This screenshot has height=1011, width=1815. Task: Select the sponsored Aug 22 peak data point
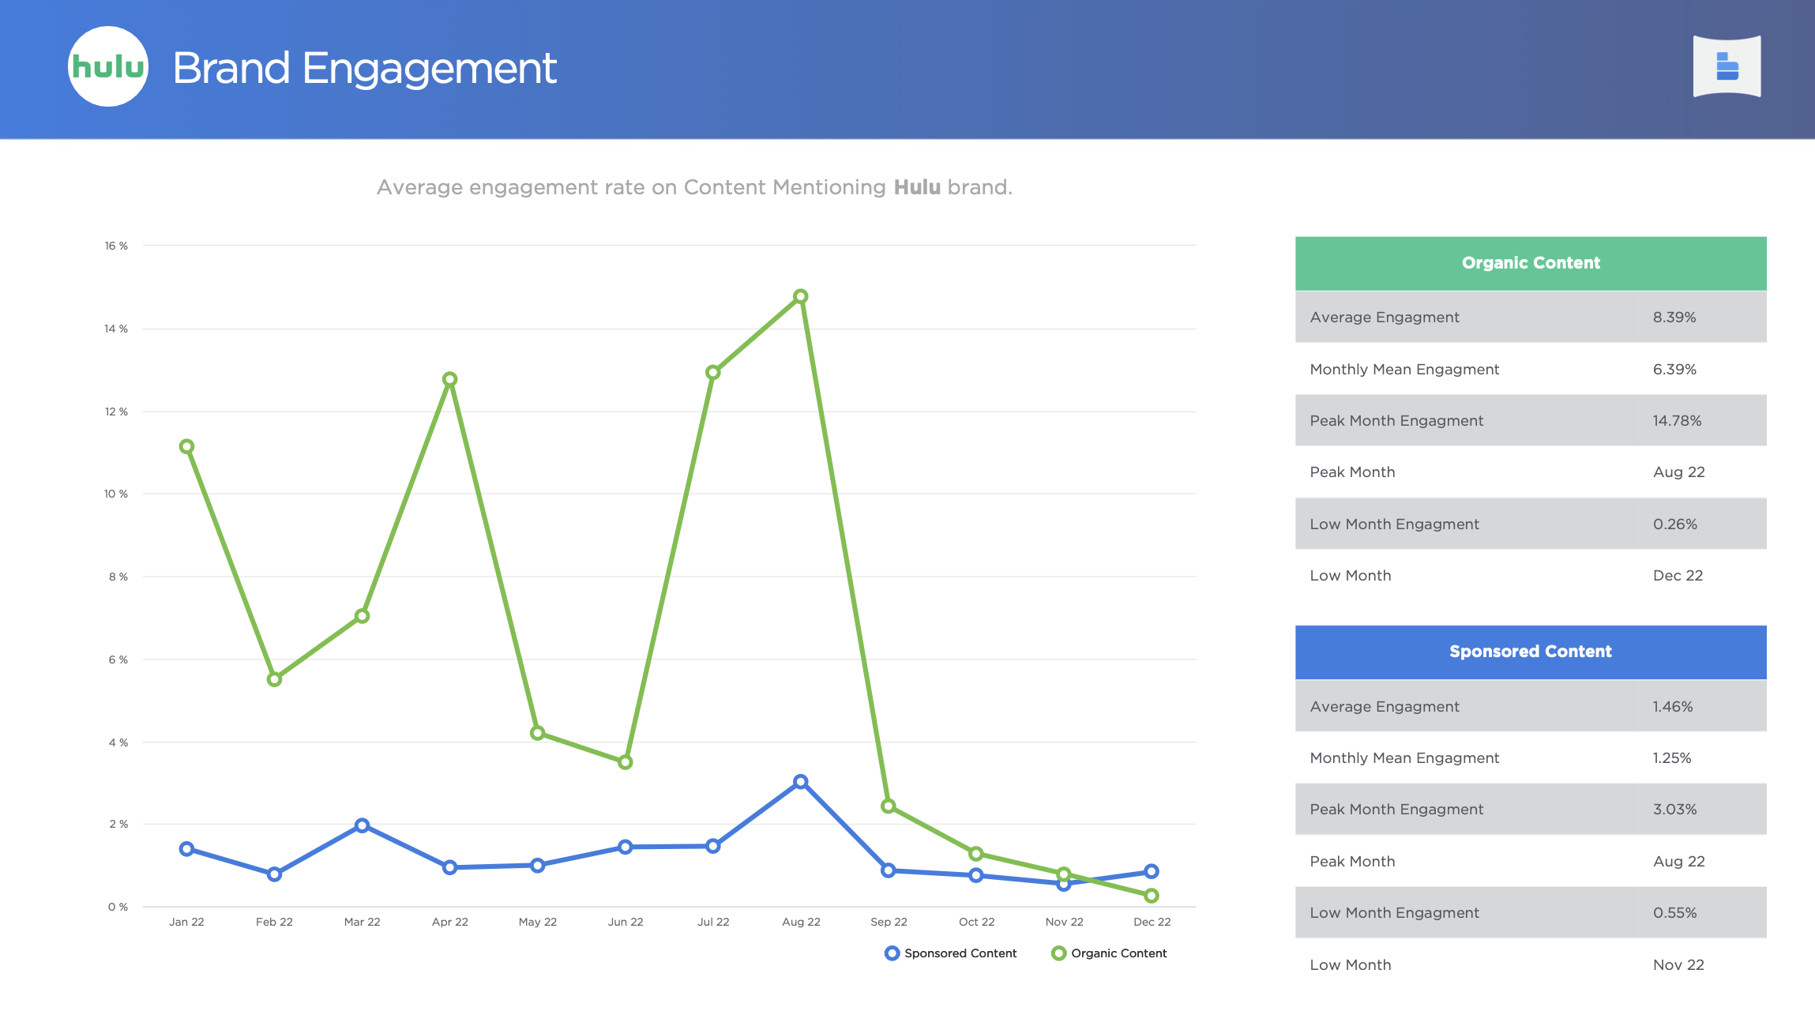801,781
